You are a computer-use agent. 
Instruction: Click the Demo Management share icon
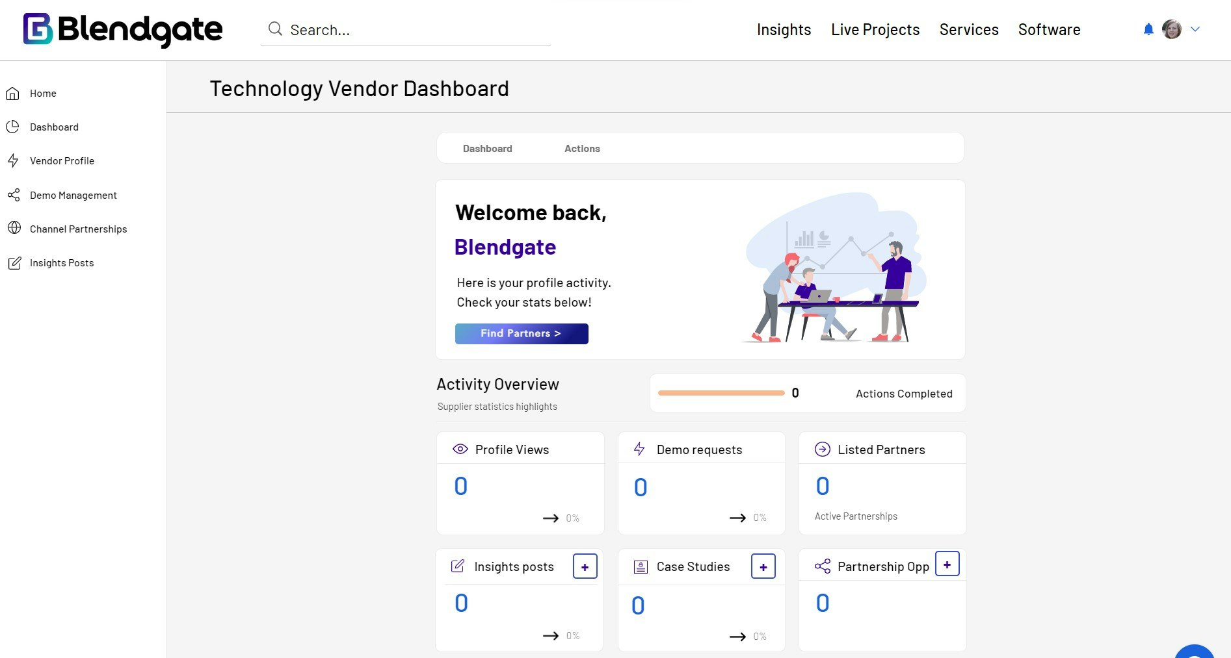[13, 195]
